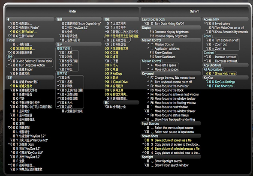253x176 pixels.
Task: Click 制作替身 shortcut entry
Action: (21, 132)
